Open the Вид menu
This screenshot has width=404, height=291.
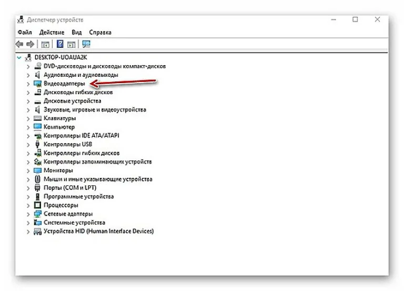(76, 32)
